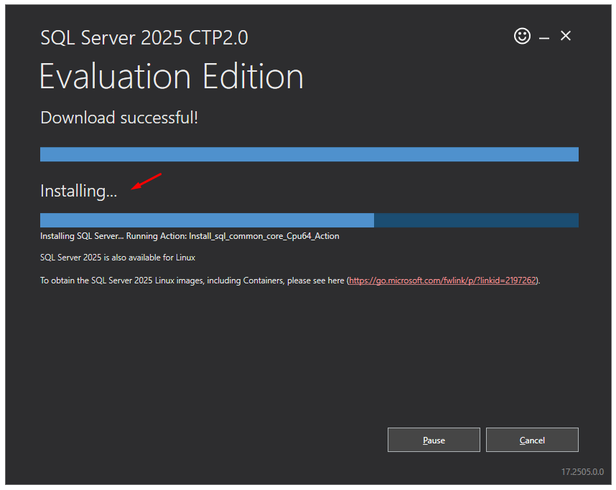The width and height of the screenshot is (616, 490).
Task: Pause the SQL Server installation
Action: tap(434, 439)
